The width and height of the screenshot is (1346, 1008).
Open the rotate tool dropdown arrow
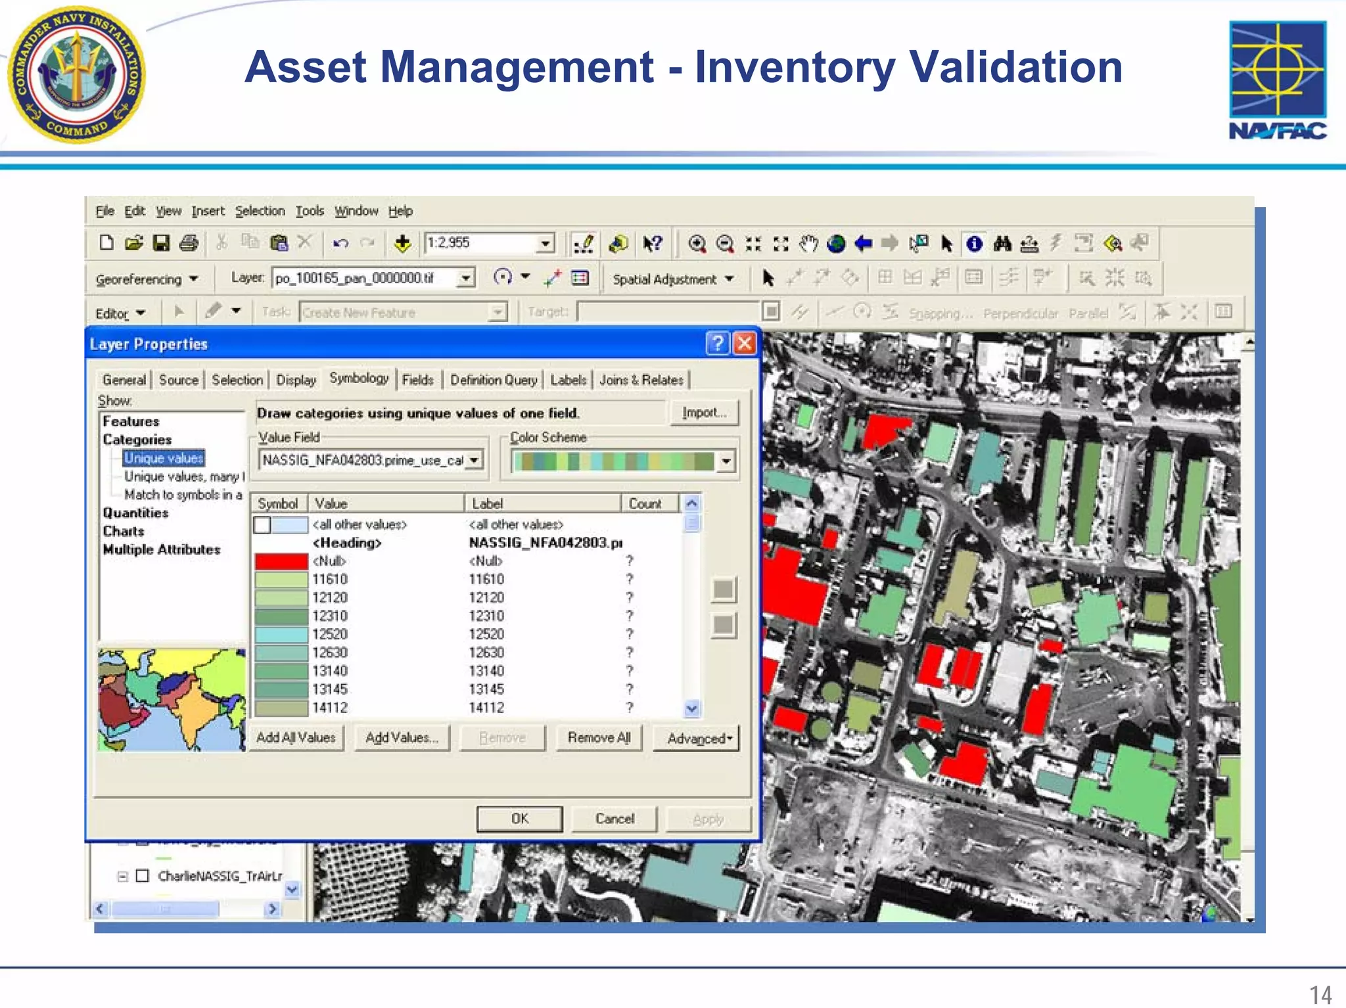(x=525, y=277)
